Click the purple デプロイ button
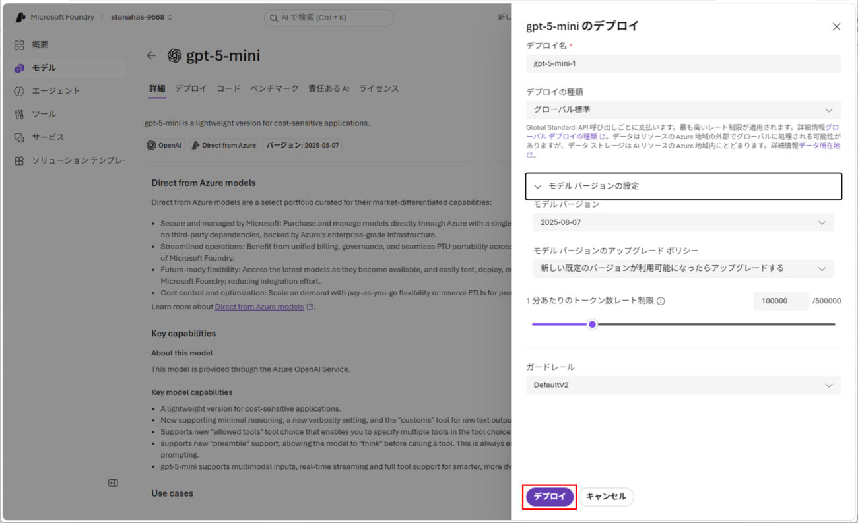858x523 pixels. [x=550, y=497]
